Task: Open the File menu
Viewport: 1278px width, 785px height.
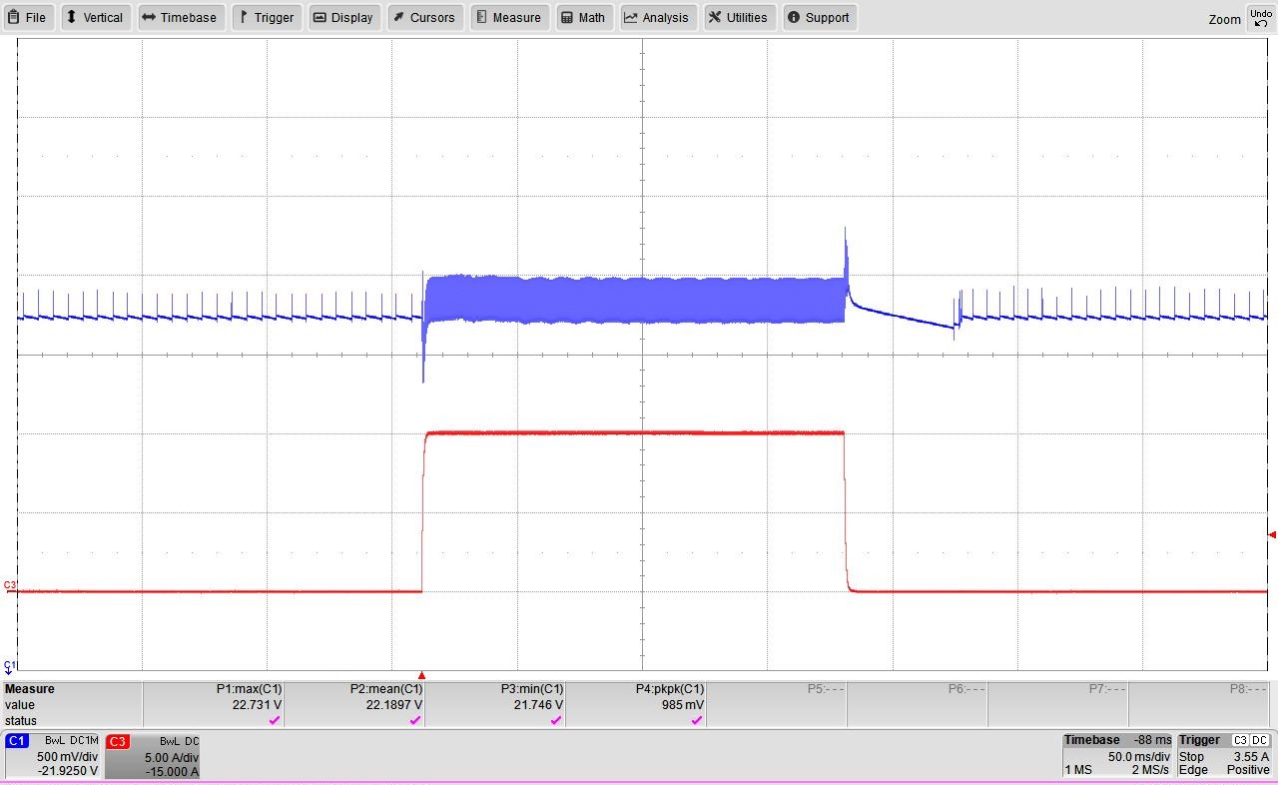Action: (28, 17)
